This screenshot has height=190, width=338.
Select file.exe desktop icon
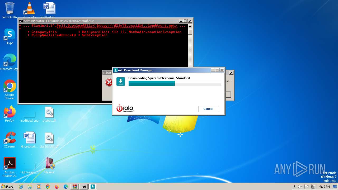(49, 166)
